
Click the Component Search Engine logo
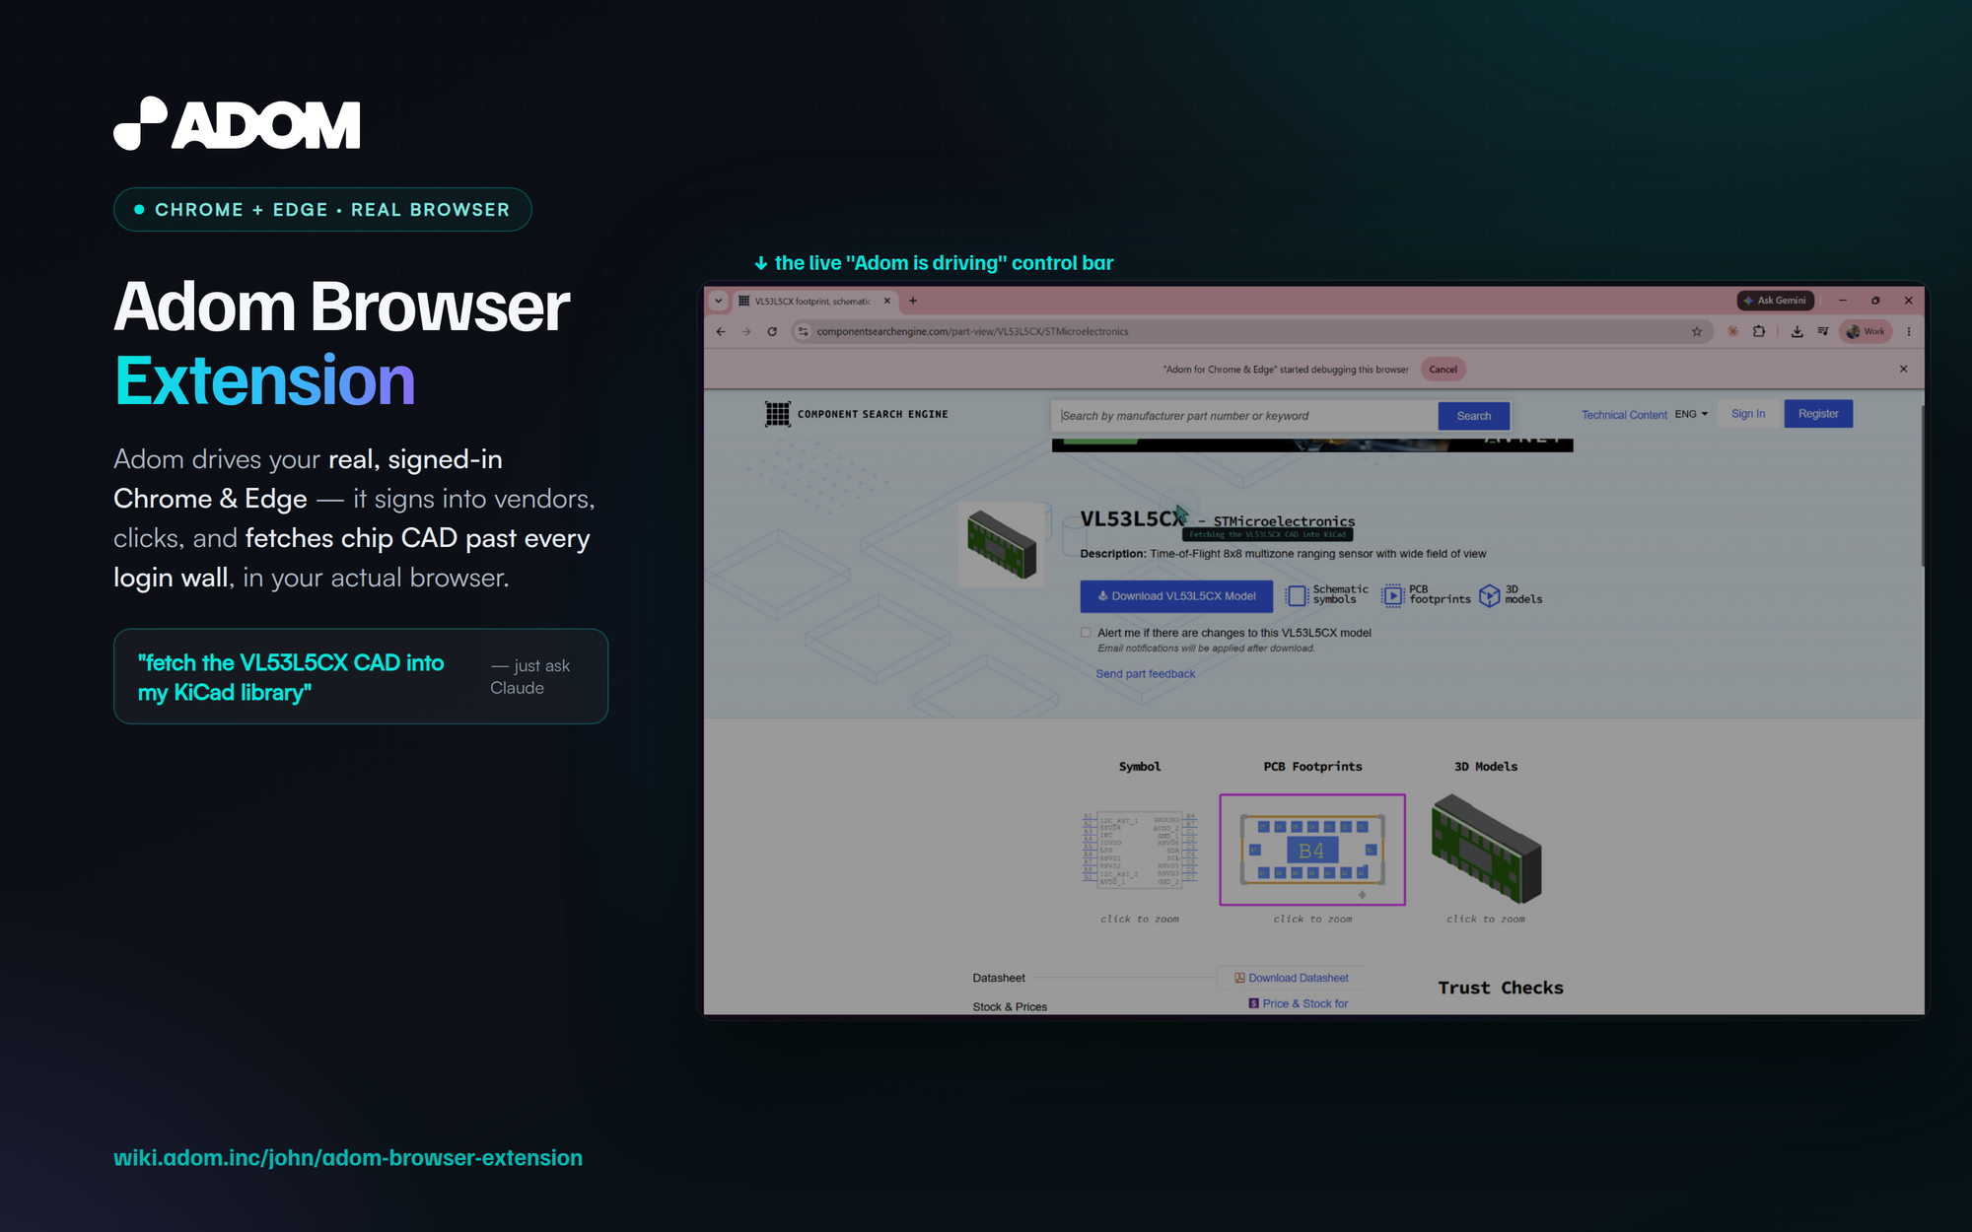(x=856, y=414)
